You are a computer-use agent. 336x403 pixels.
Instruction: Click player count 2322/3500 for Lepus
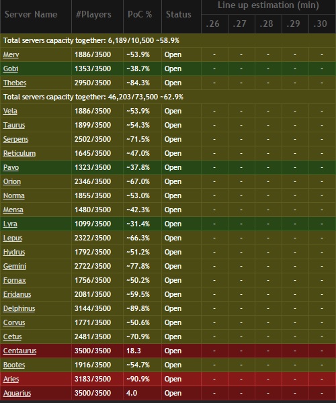(x=93, y=238)
